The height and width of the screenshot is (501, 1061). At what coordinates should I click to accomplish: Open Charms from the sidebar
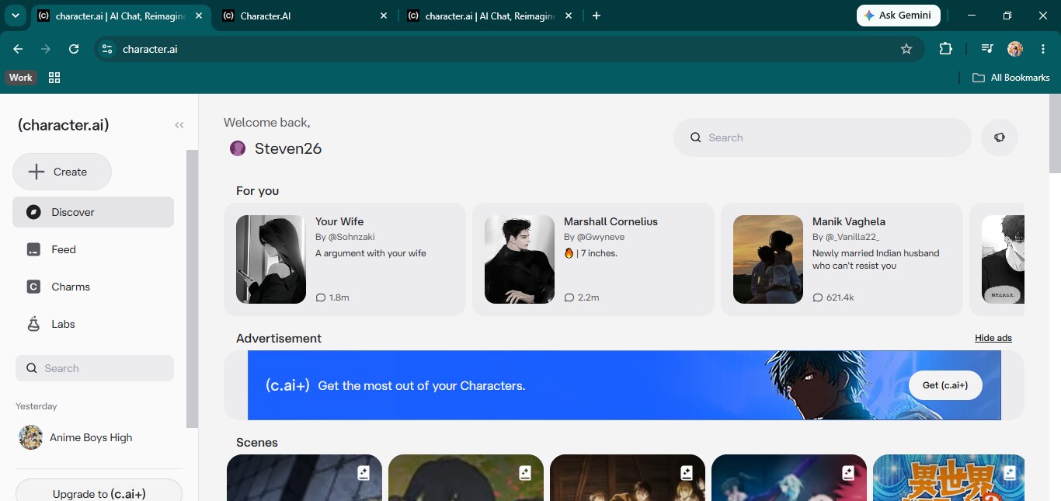[x=93, y=287]
